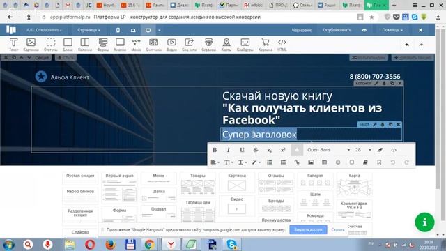The image size is (446, 251).
Task: Add a Кнопки button element
Action: click(120, 45)
